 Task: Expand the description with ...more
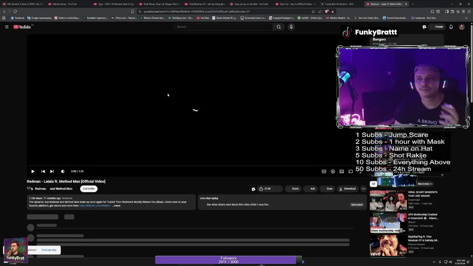tap(116, 206)
